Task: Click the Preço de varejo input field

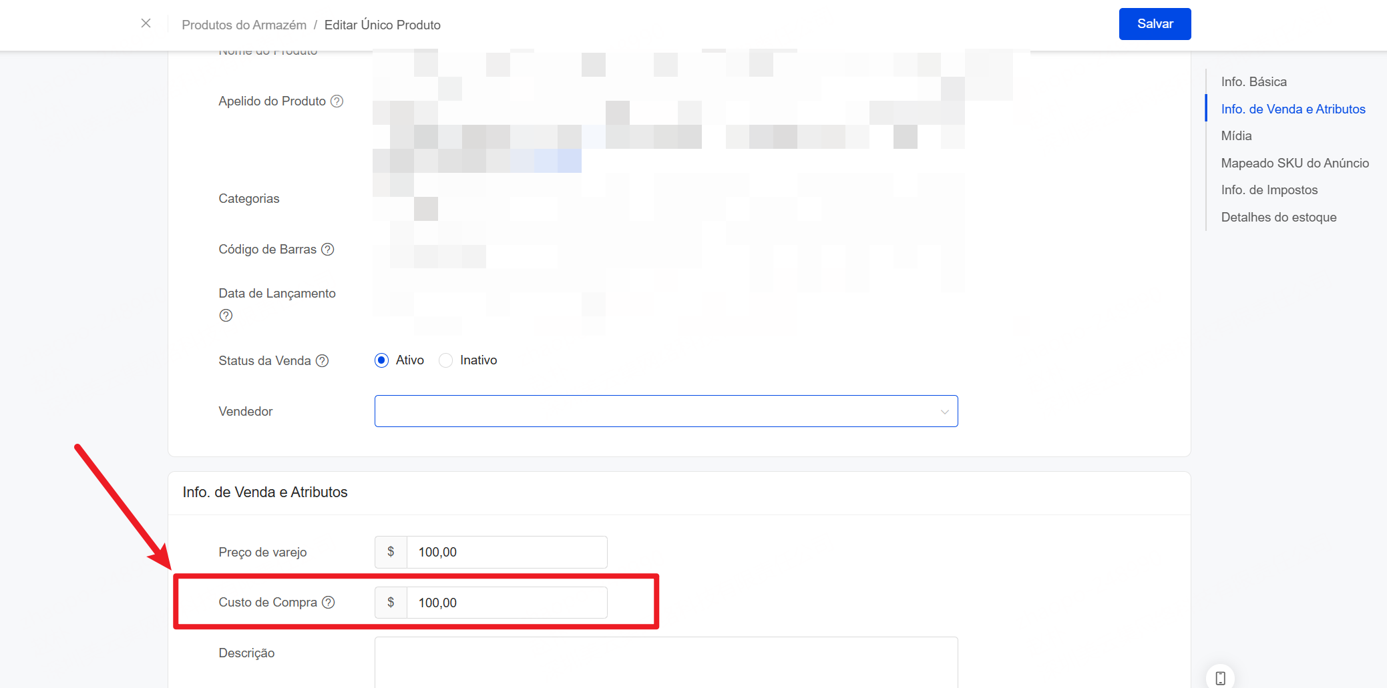Action: click(506, 553)
